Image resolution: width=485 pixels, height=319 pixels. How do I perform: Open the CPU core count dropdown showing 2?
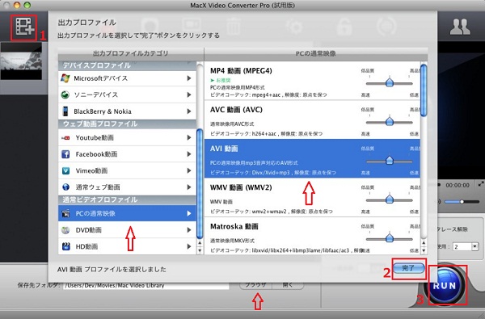click(466, 246)
